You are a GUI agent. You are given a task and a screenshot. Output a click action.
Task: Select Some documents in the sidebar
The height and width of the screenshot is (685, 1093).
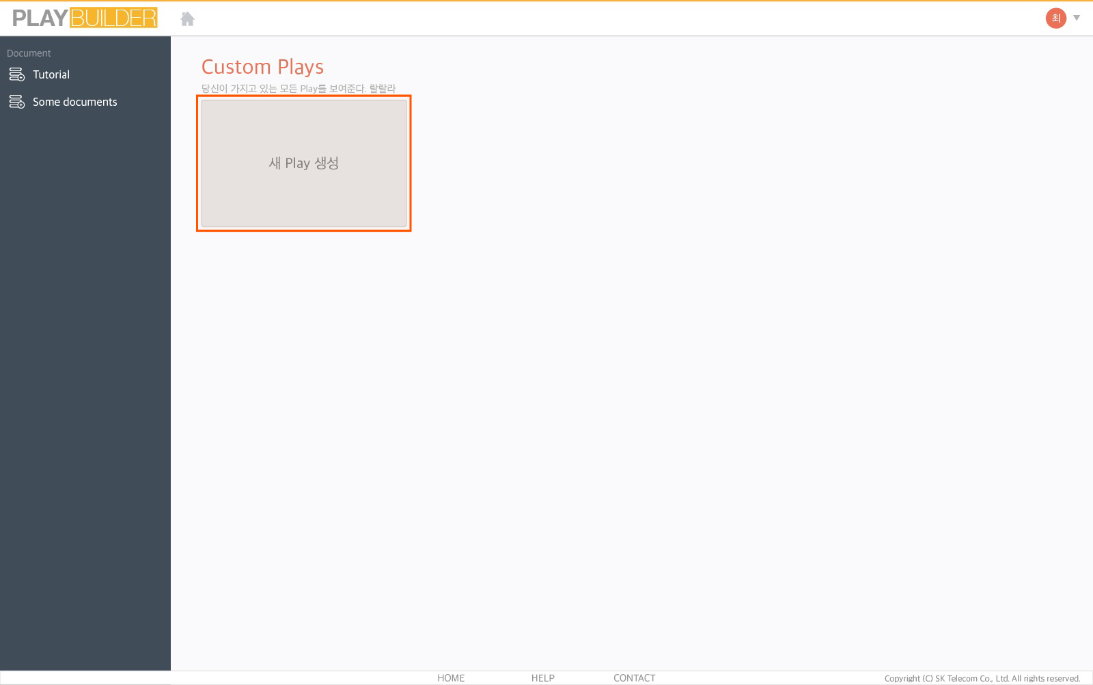(x=74, y=102)
